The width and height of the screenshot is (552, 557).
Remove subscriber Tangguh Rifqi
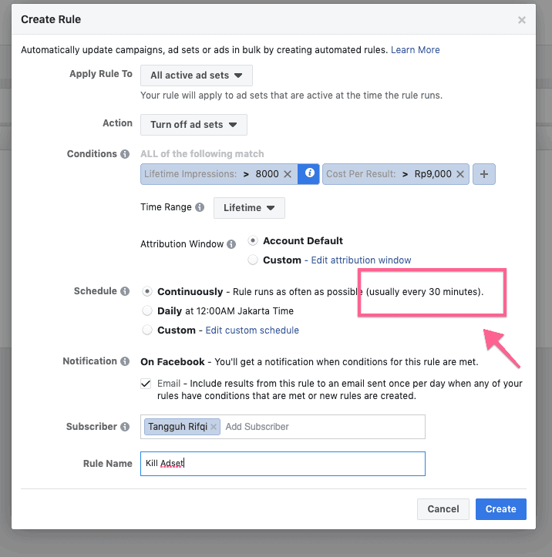[214, 427]
